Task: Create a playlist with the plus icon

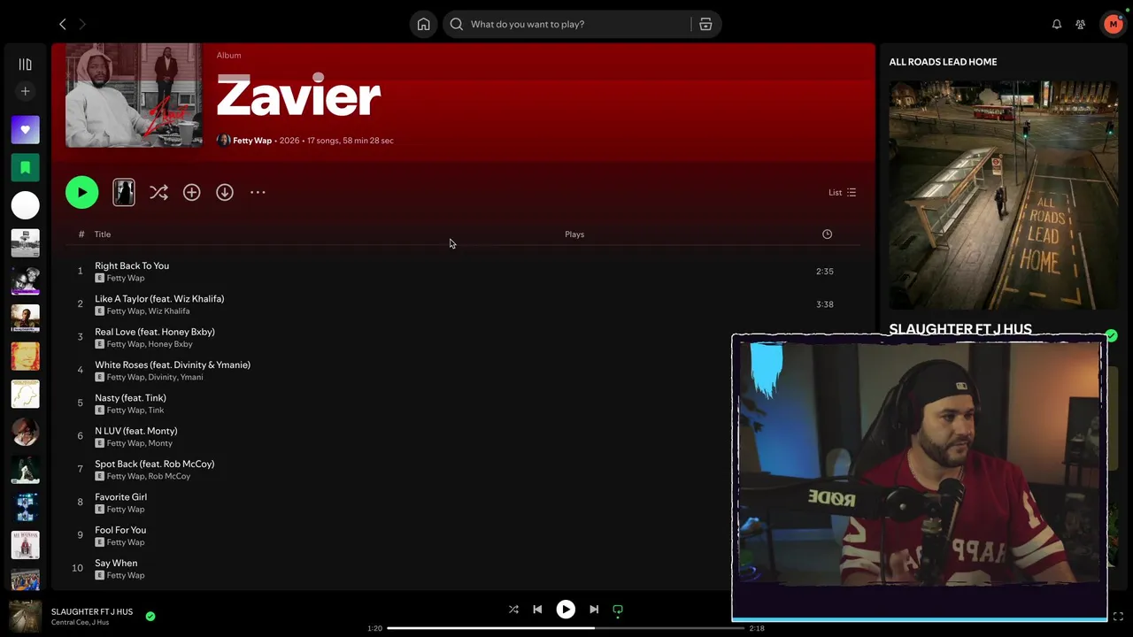Action: point(25,91)
